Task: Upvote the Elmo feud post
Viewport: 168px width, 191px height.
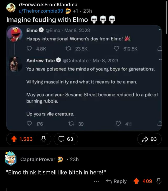Action: point(14,139)
